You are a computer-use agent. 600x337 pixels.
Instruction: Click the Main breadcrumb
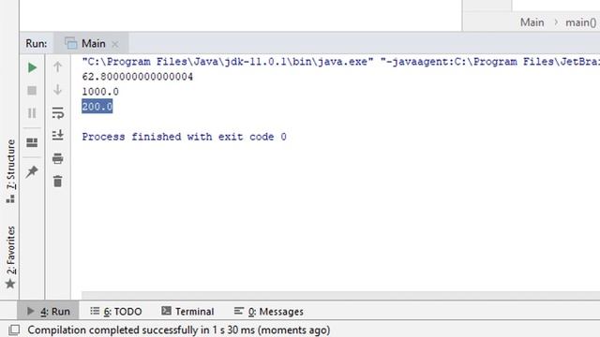click(x=532, y=22)
